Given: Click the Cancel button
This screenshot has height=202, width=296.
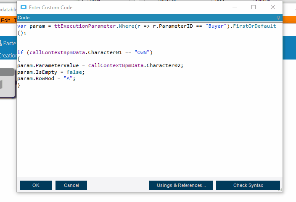Looking at the screenshot, I should point(71,185).
